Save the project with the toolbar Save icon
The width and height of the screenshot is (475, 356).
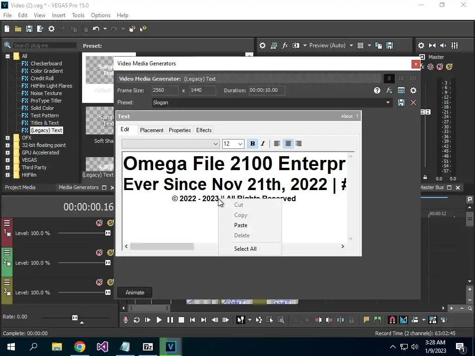[29, 29]
